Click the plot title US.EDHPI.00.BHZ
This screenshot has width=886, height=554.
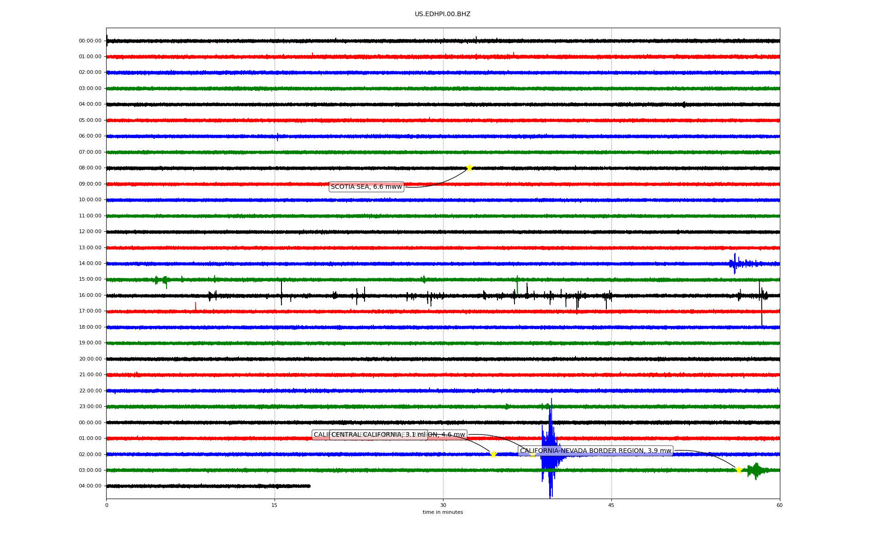tap(443, 14)
